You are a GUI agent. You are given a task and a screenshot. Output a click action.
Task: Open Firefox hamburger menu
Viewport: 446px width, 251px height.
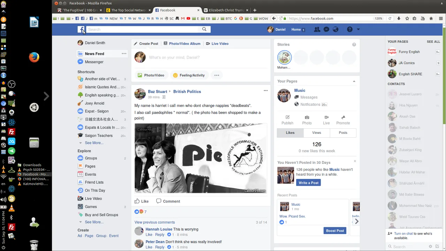click(x=441, y=18)
